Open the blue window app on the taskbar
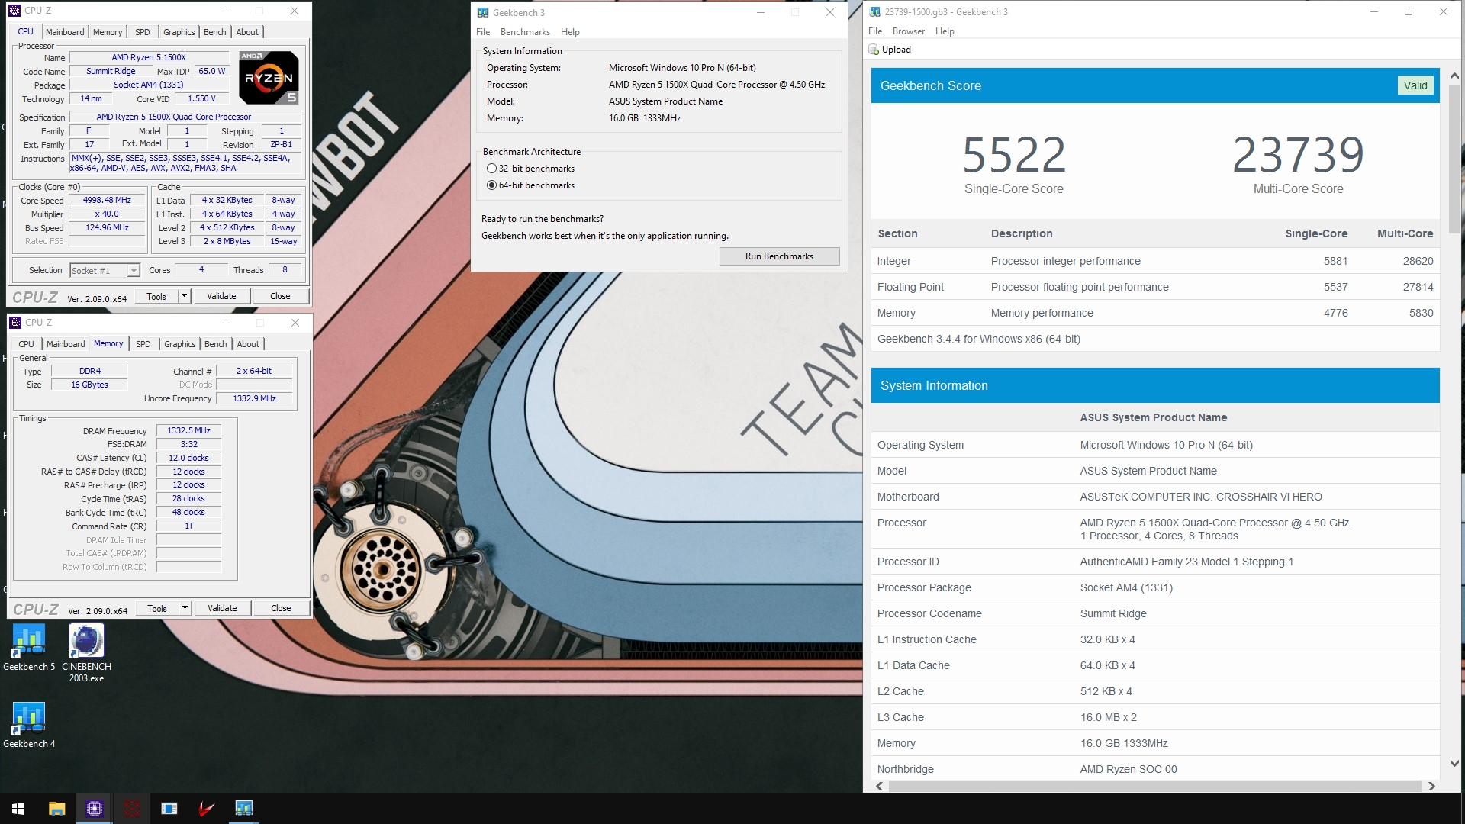This screenshot has height=824, width=1465. coord(169,808)
